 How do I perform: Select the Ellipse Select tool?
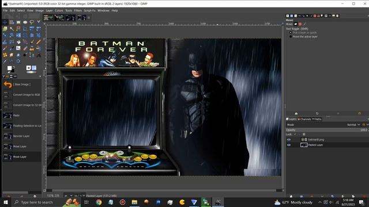(25, 22)
